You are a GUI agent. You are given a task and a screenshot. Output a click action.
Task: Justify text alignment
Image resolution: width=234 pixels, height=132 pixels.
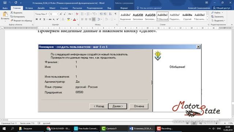coord(94,19)
